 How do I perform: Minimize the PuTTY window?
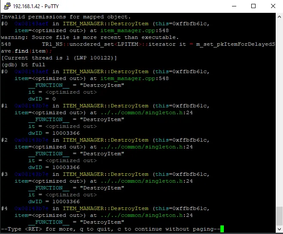pos(234,6)
